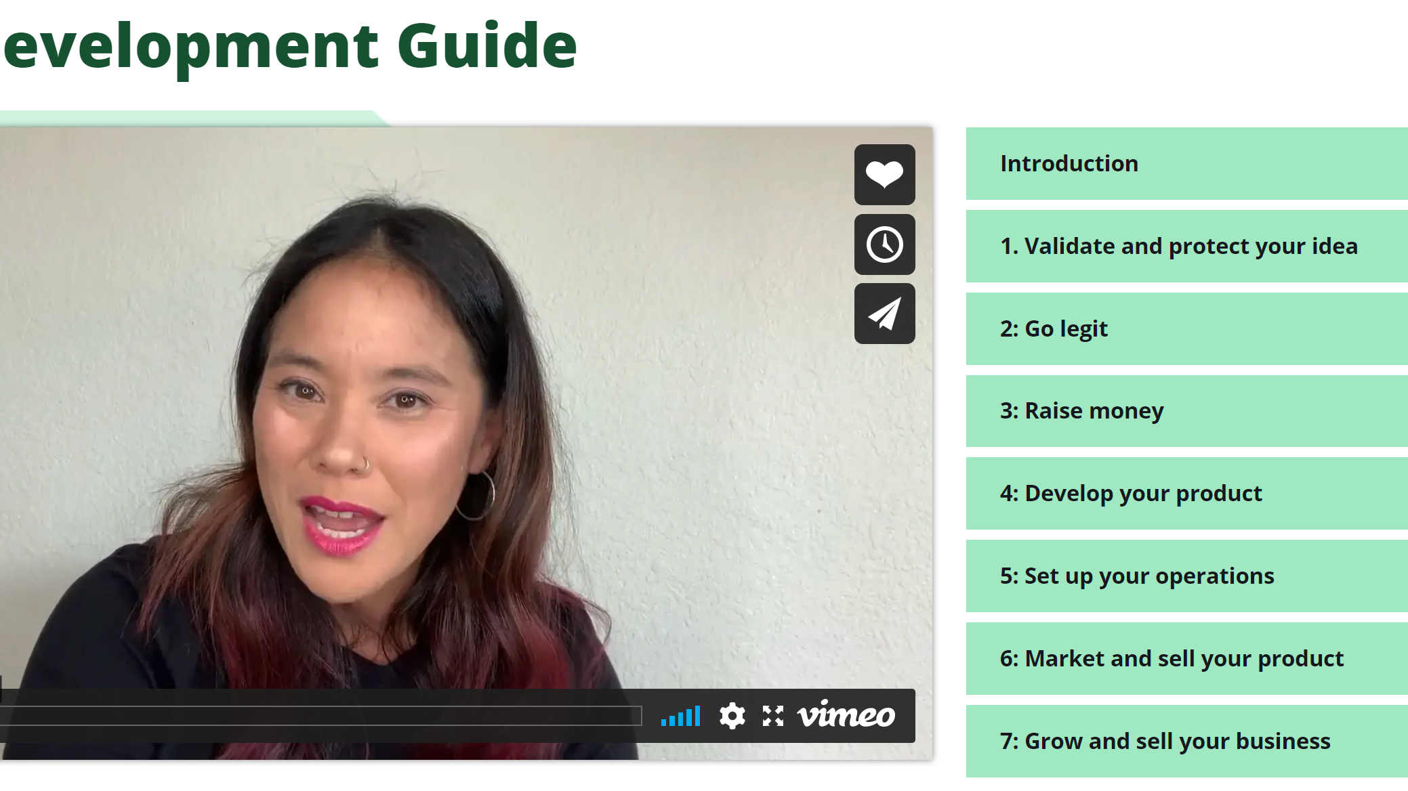This screenshot has width=1408, height=791.
Task: Share video using paper plane icon
Action: pos(884,314)
